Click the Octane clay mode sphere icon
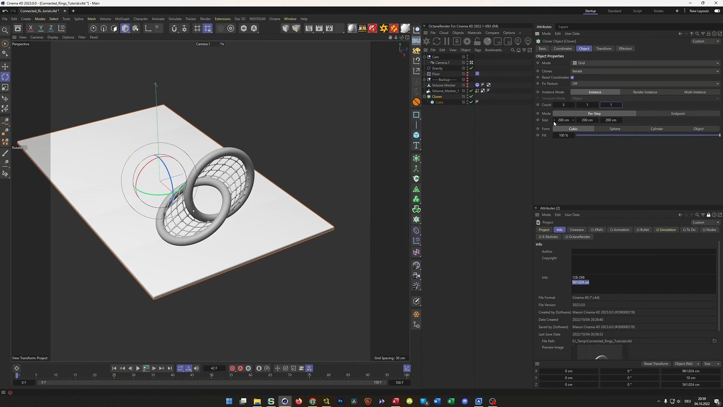 [487, 41]
